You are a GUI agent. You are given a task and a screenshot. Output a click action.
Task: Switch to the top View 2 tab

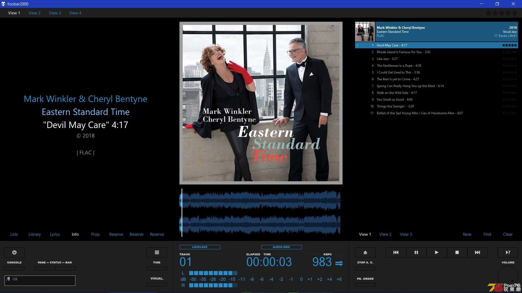pos(35,13)
